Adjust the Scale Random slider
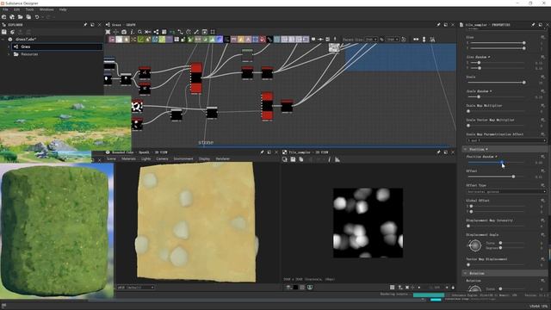The height and width of the screenshot is (310, 551). (x=496, y=96)
